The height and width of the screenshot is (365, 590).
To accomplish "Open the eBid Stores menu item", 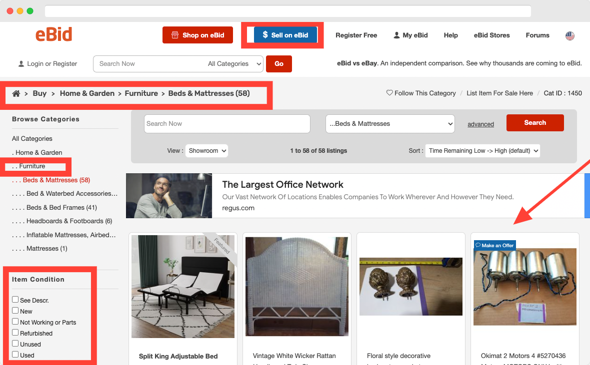I will (x=491, y=35).
